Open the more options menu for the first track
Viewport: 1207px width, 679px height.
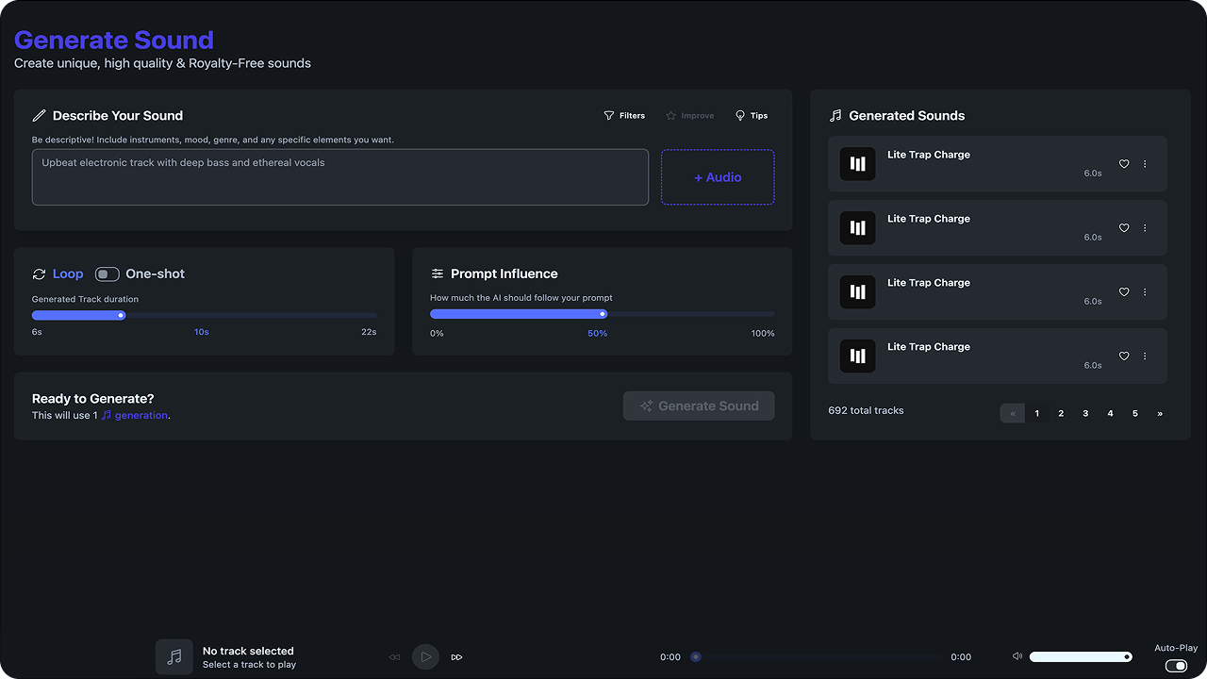pyautogui.click(x=1145, y=164)
